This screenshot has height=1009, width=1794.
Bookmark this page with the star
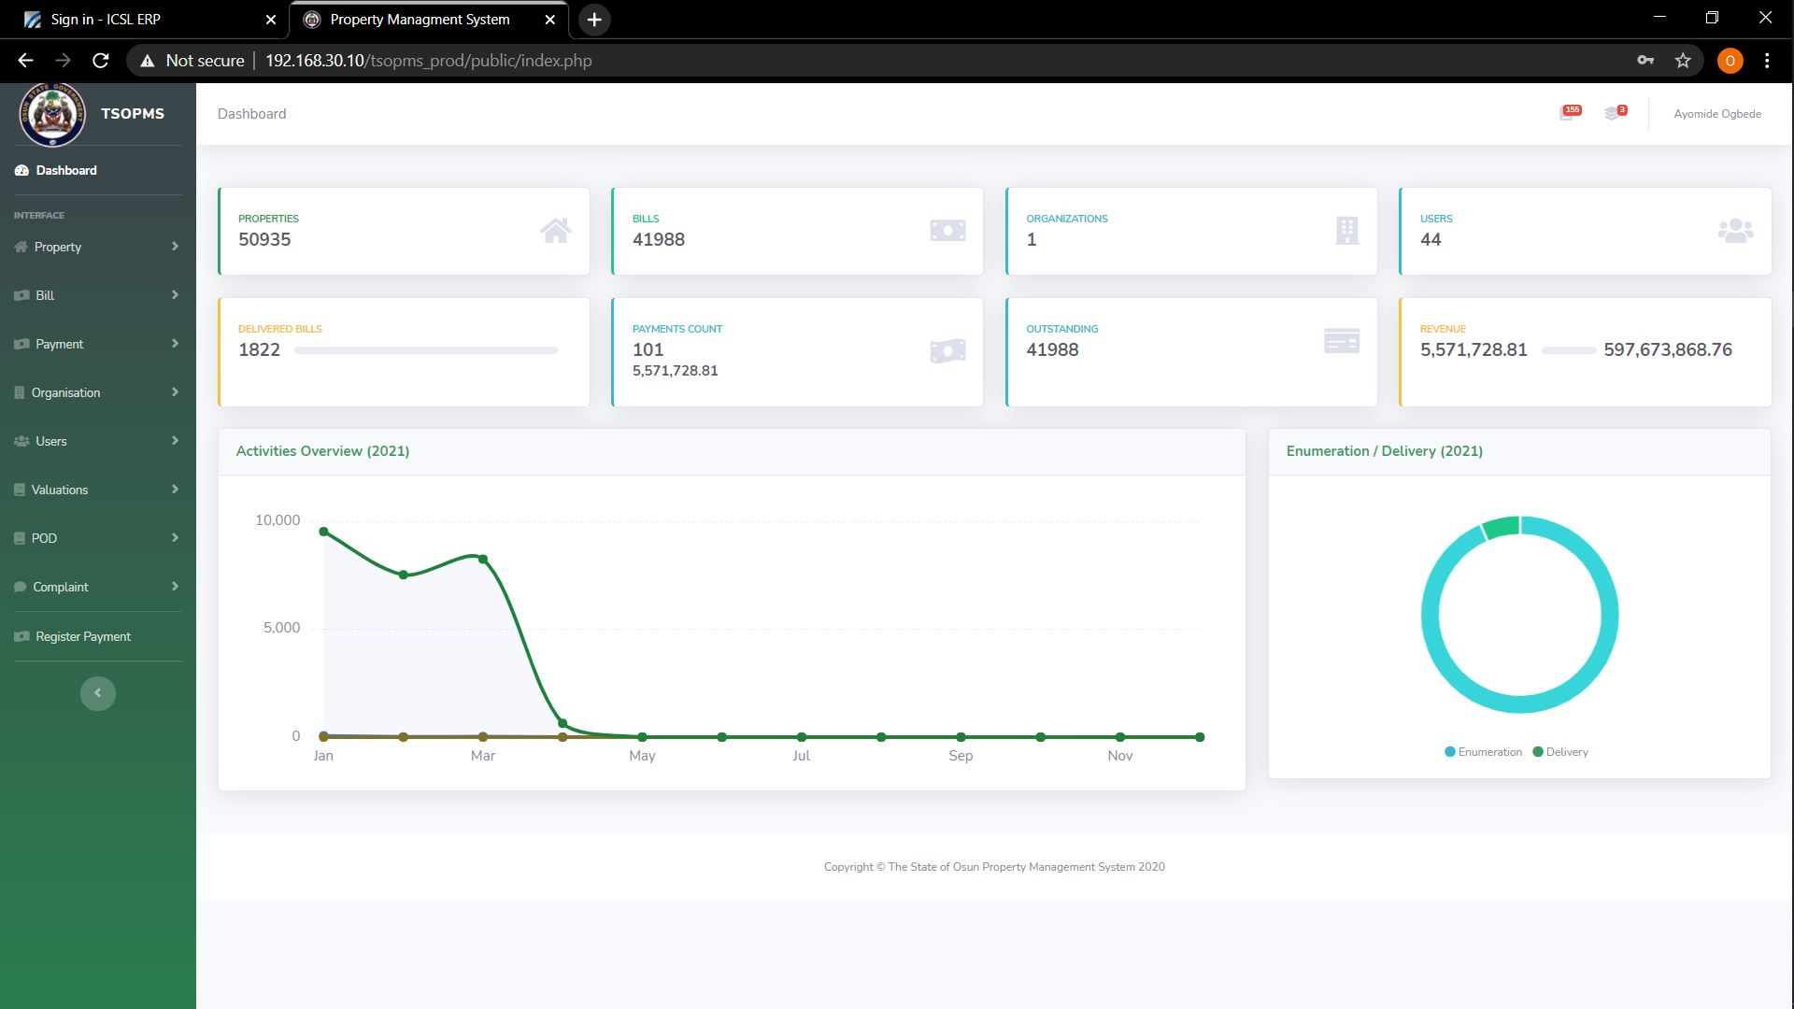(x=1683, y=61)
